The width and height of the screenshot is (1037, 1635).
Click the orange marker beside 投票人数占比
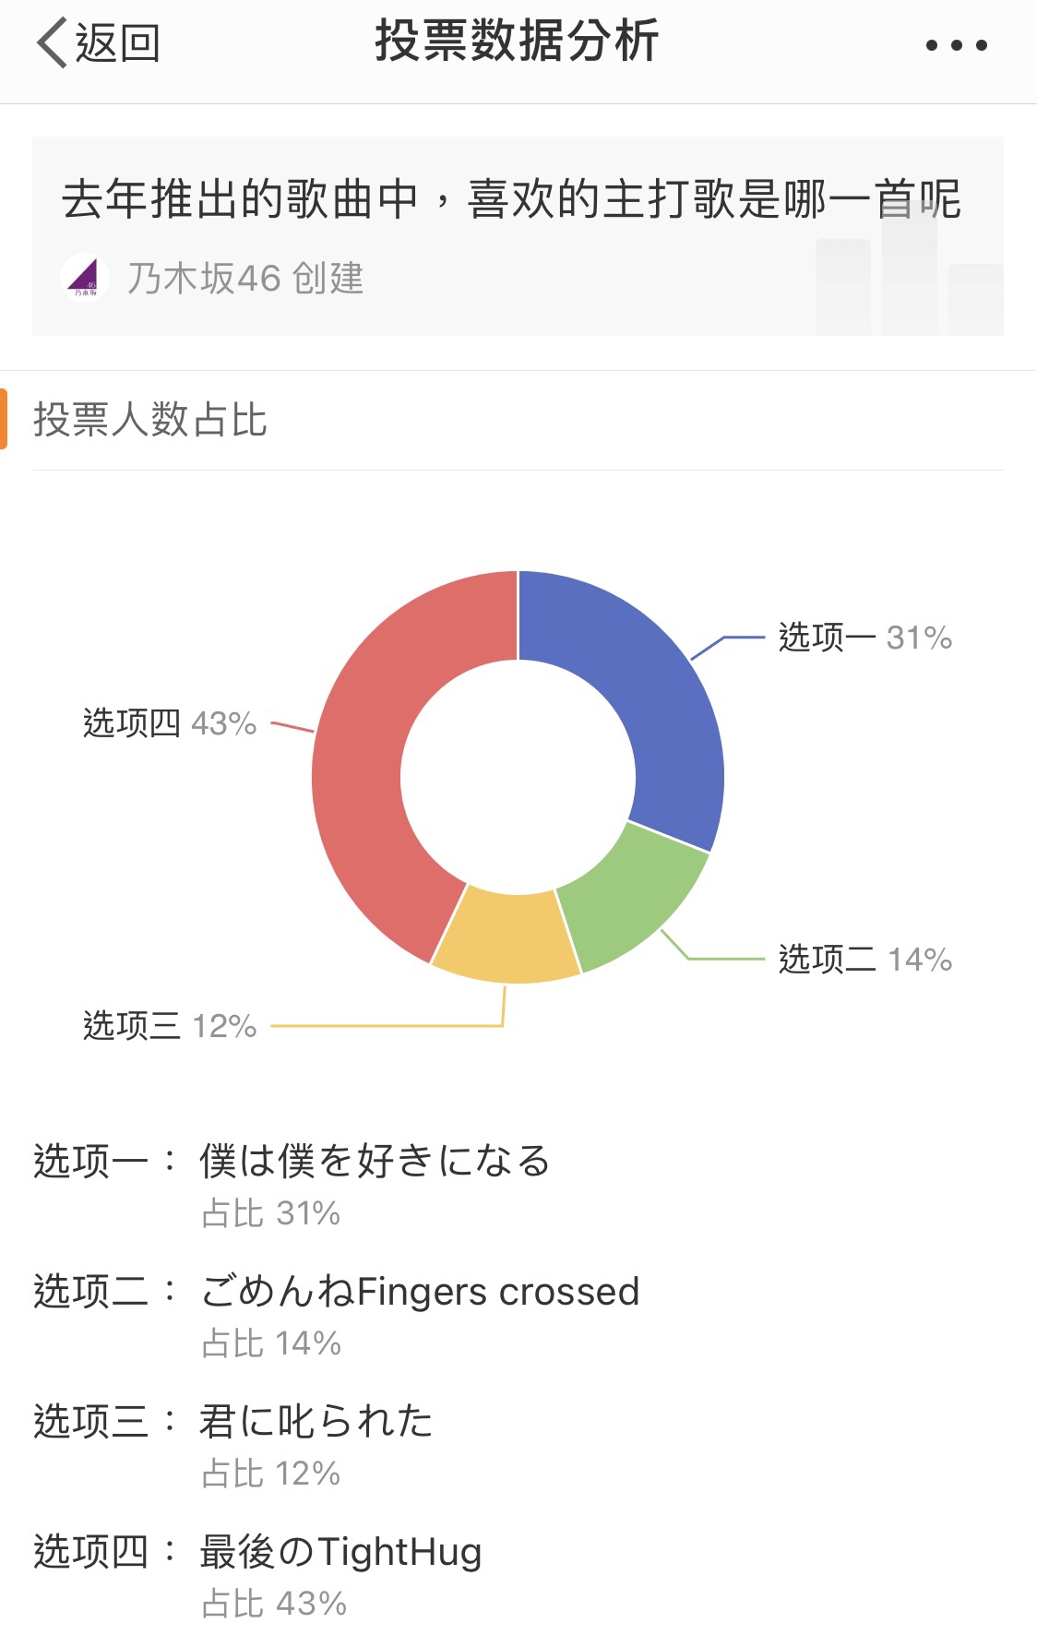coord(4,419)
